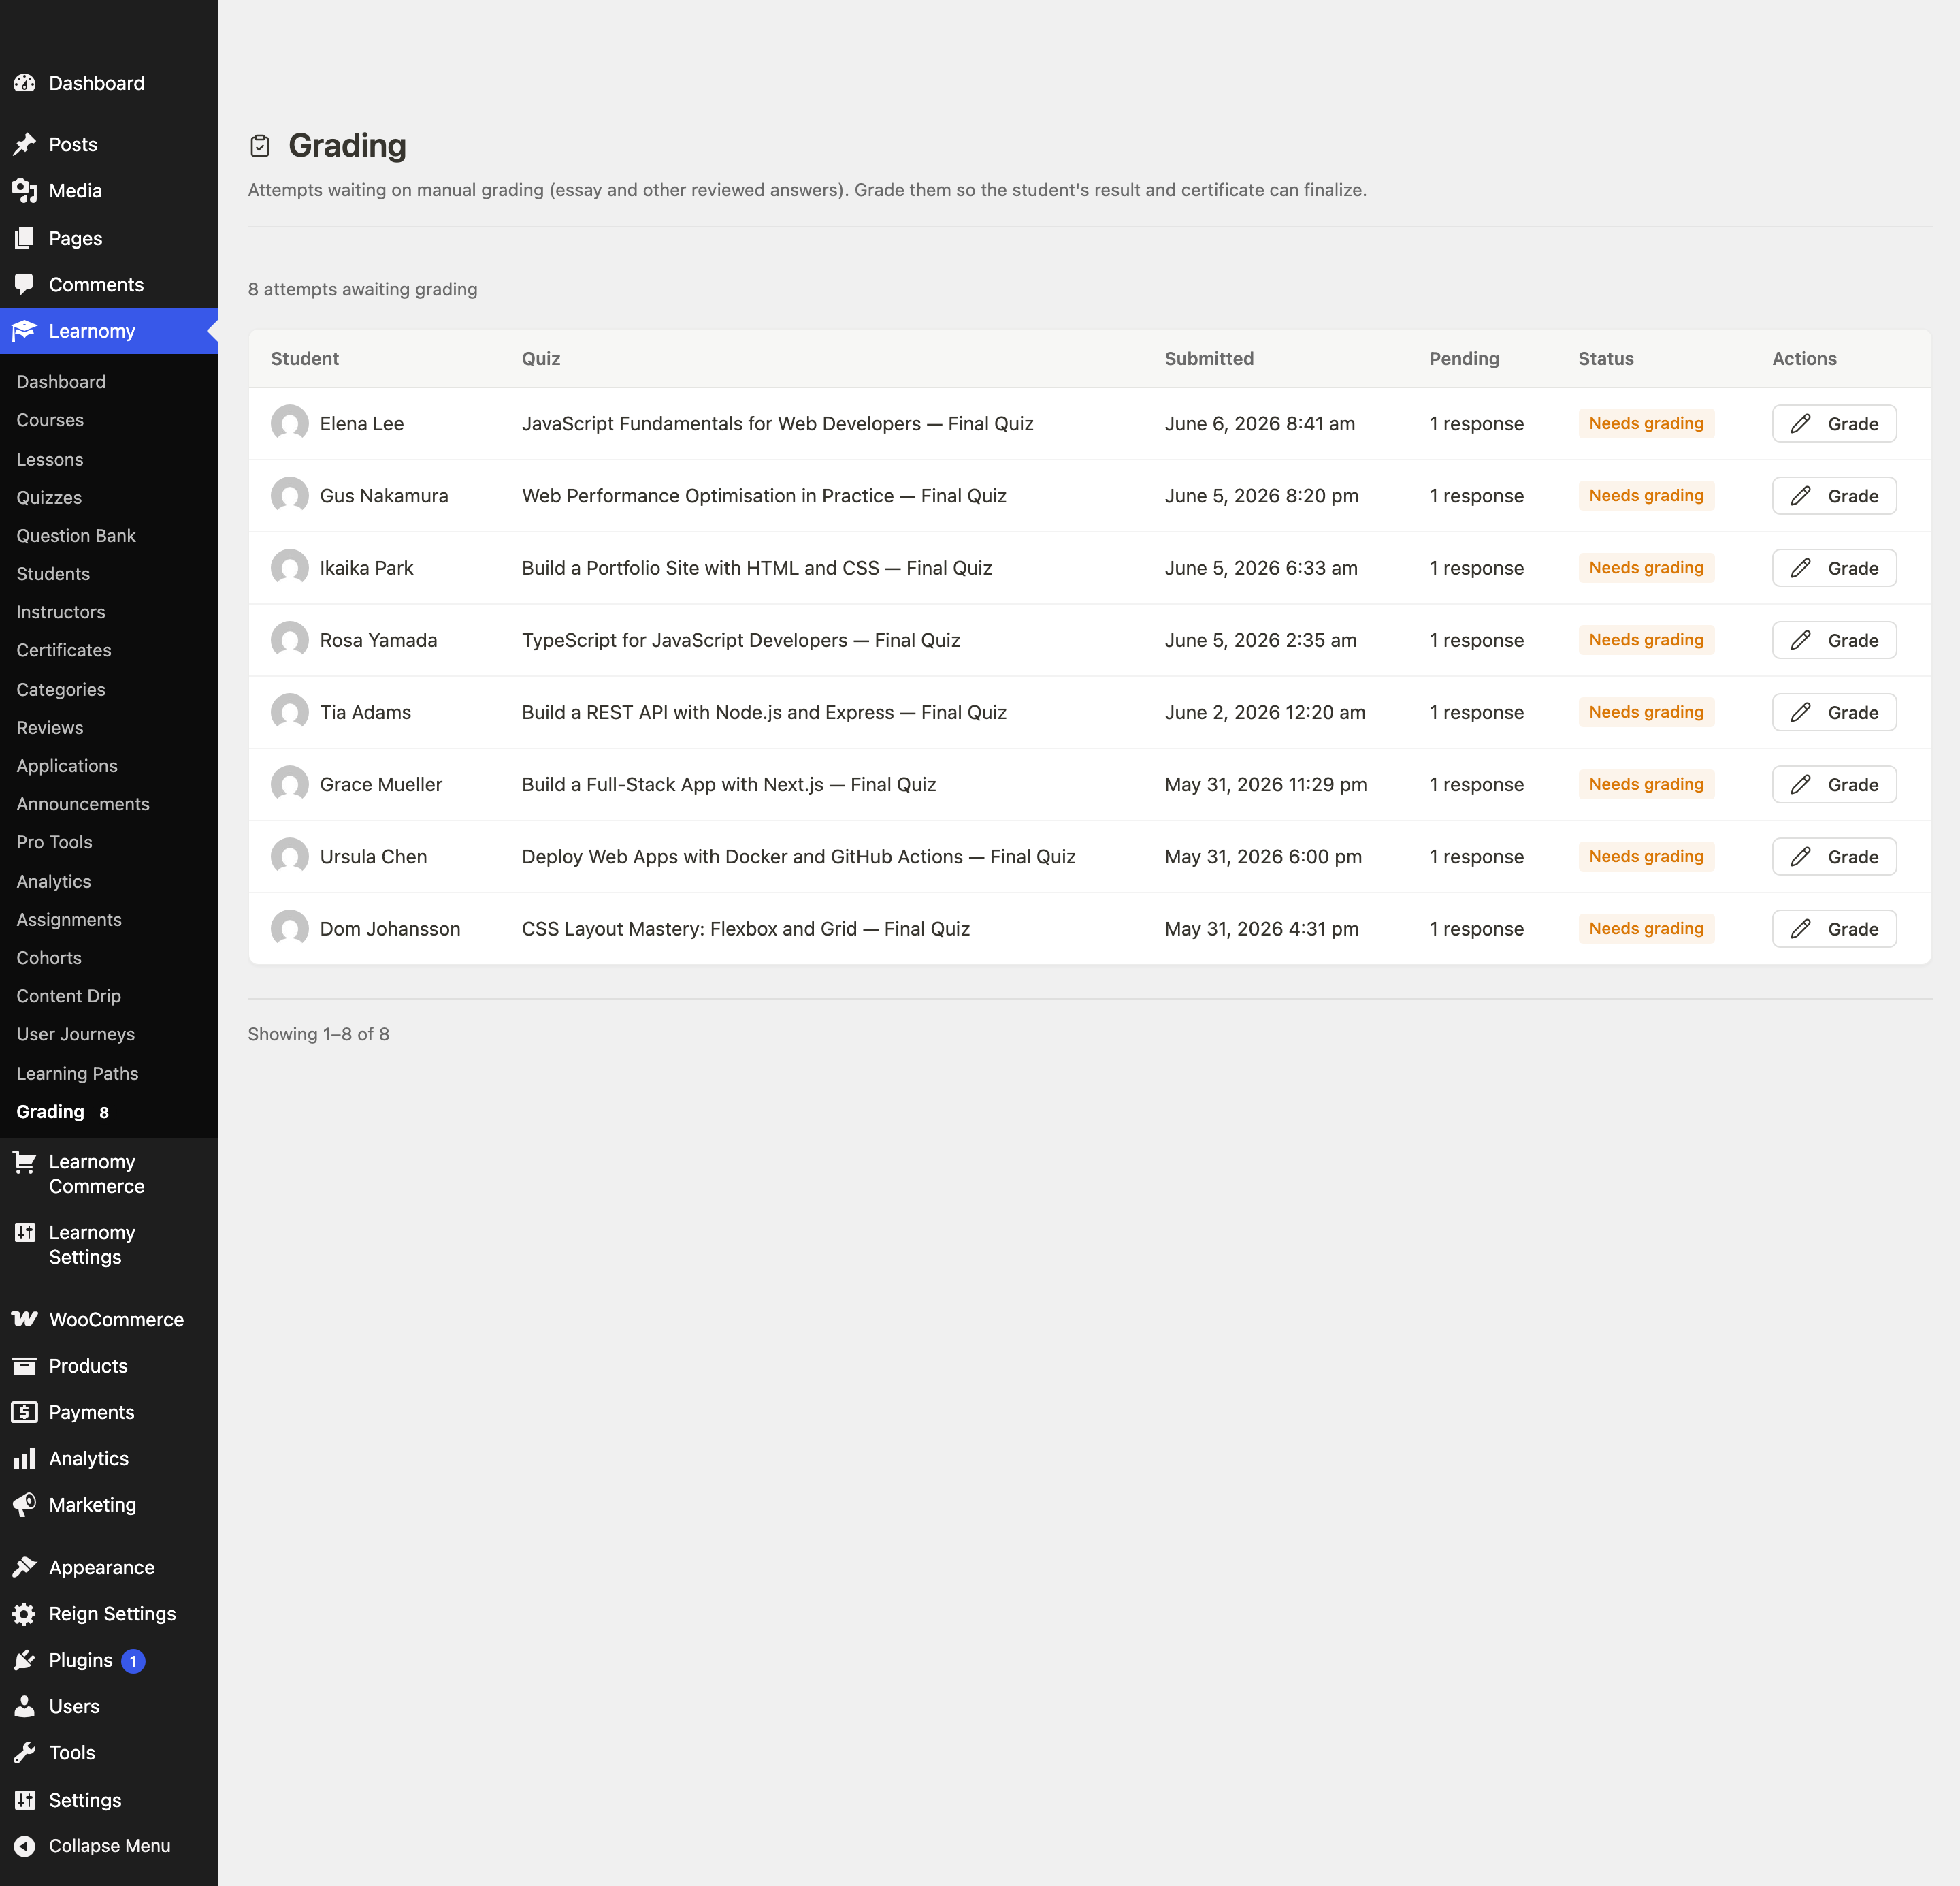Open Learnomy Analytics submenu item

coord(54,882)
